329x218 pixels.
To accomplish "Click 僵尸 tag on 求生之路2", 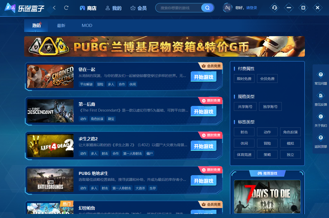I will pyautogui.click(x=149, y=153).
